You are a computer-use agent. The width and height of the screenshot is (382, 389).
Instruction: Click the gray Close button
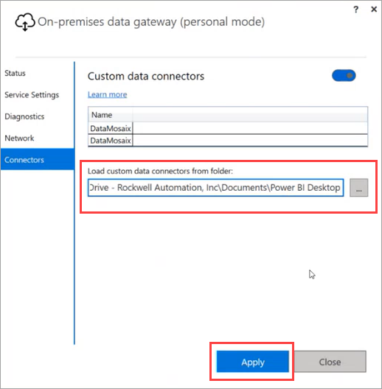click(x=330, y=362)
